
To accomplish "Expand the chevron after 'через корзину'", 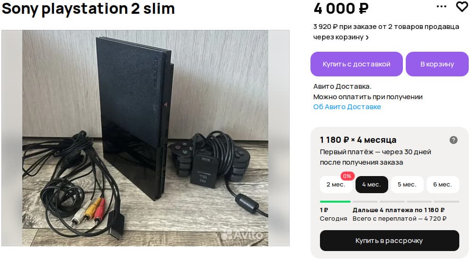I will (367, 37).
